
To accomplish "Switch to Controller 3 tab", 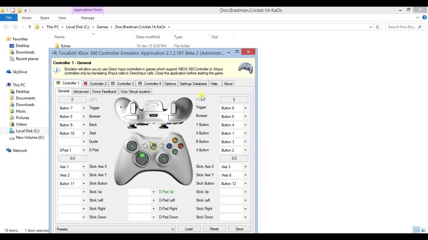I will click(122, 84).
